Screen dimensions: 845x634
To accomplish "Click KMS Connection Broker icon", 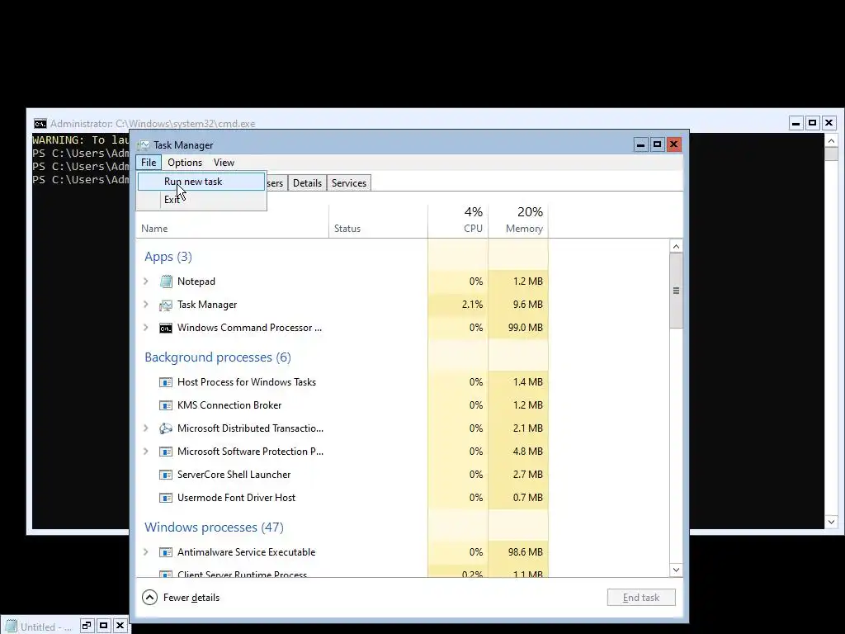I will coord(166,405).
